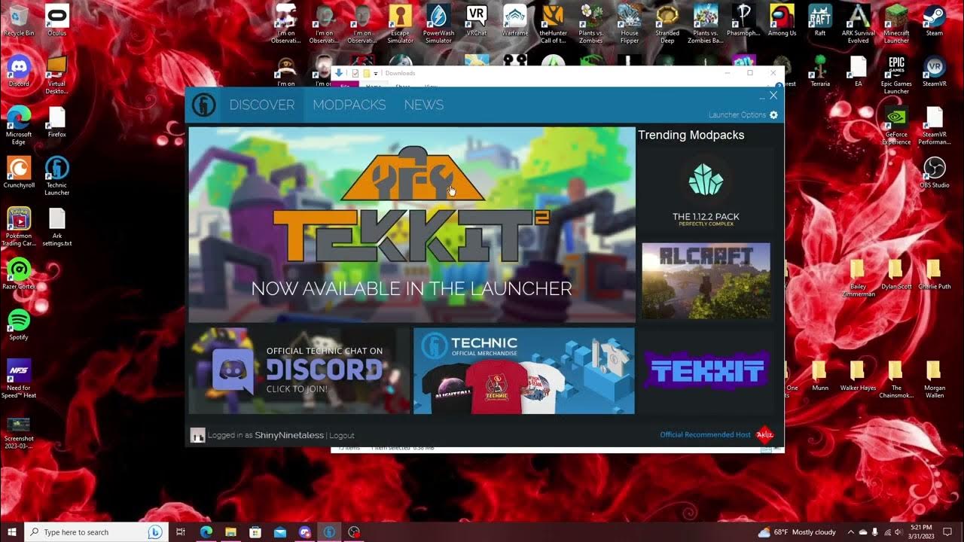Select the Razer Cortex desktop icon
Image resolution: width=964 pixels, height=542 pixels.
(19, 273)
